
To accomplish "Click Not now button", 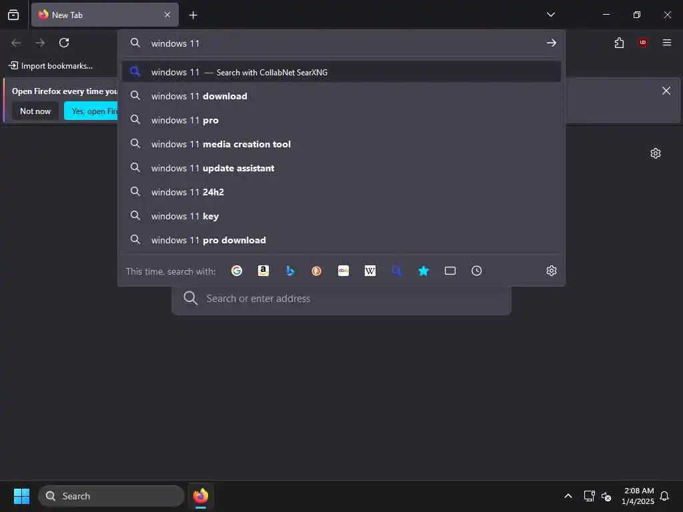I will click(35, 111).
